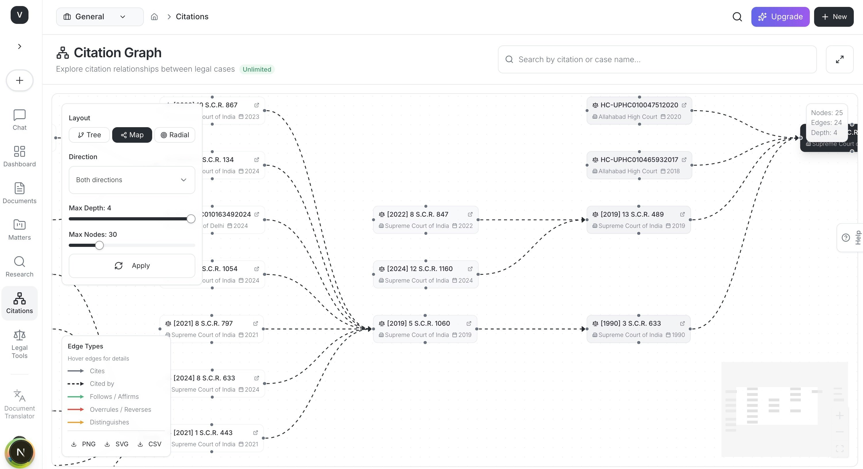Open the Dashboard from the sidebar
This screenshot has height=469, width=863.
coord(19,156)
